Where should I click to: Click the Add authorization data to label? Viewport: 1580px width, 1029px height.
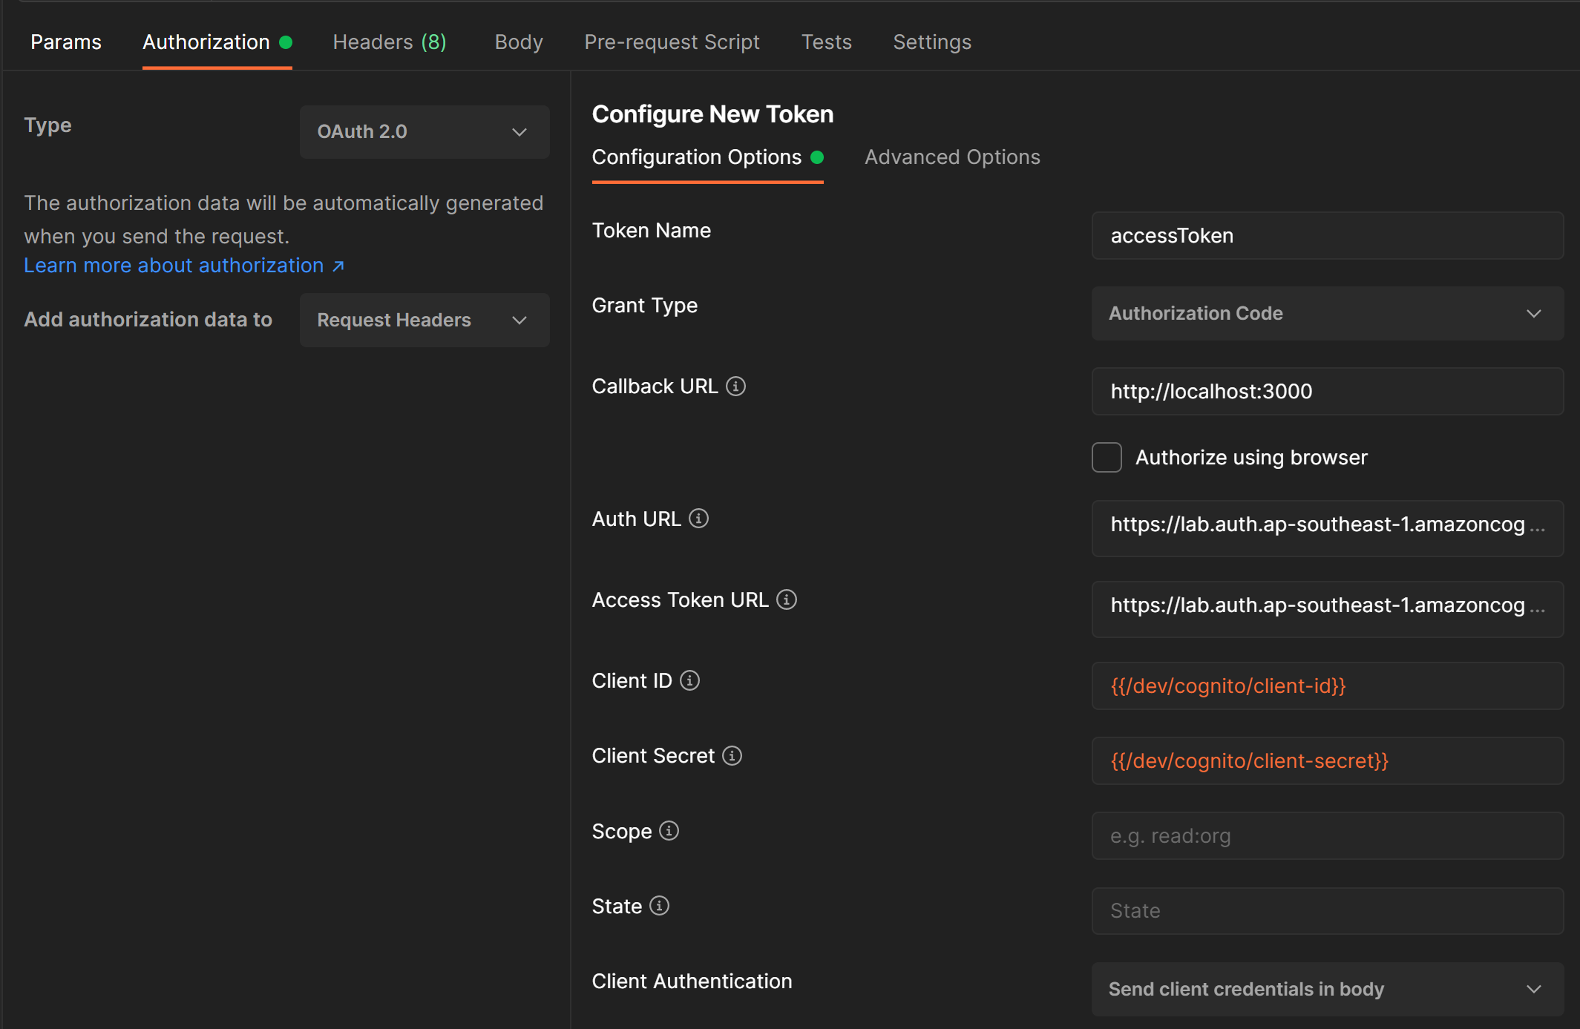[148, 320]
